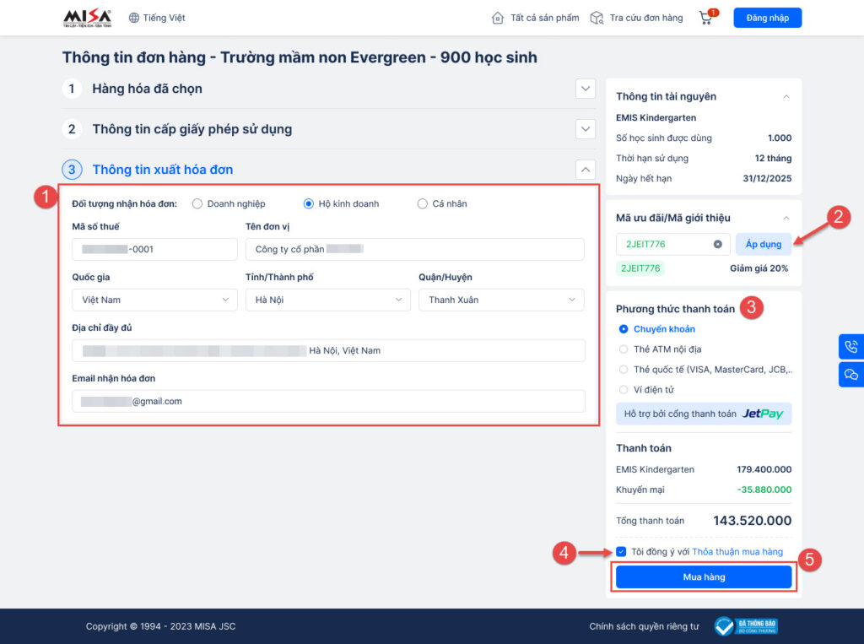
Task: Click step 1 heading Hàng hóa đã chọn
Action: (147, 89)
